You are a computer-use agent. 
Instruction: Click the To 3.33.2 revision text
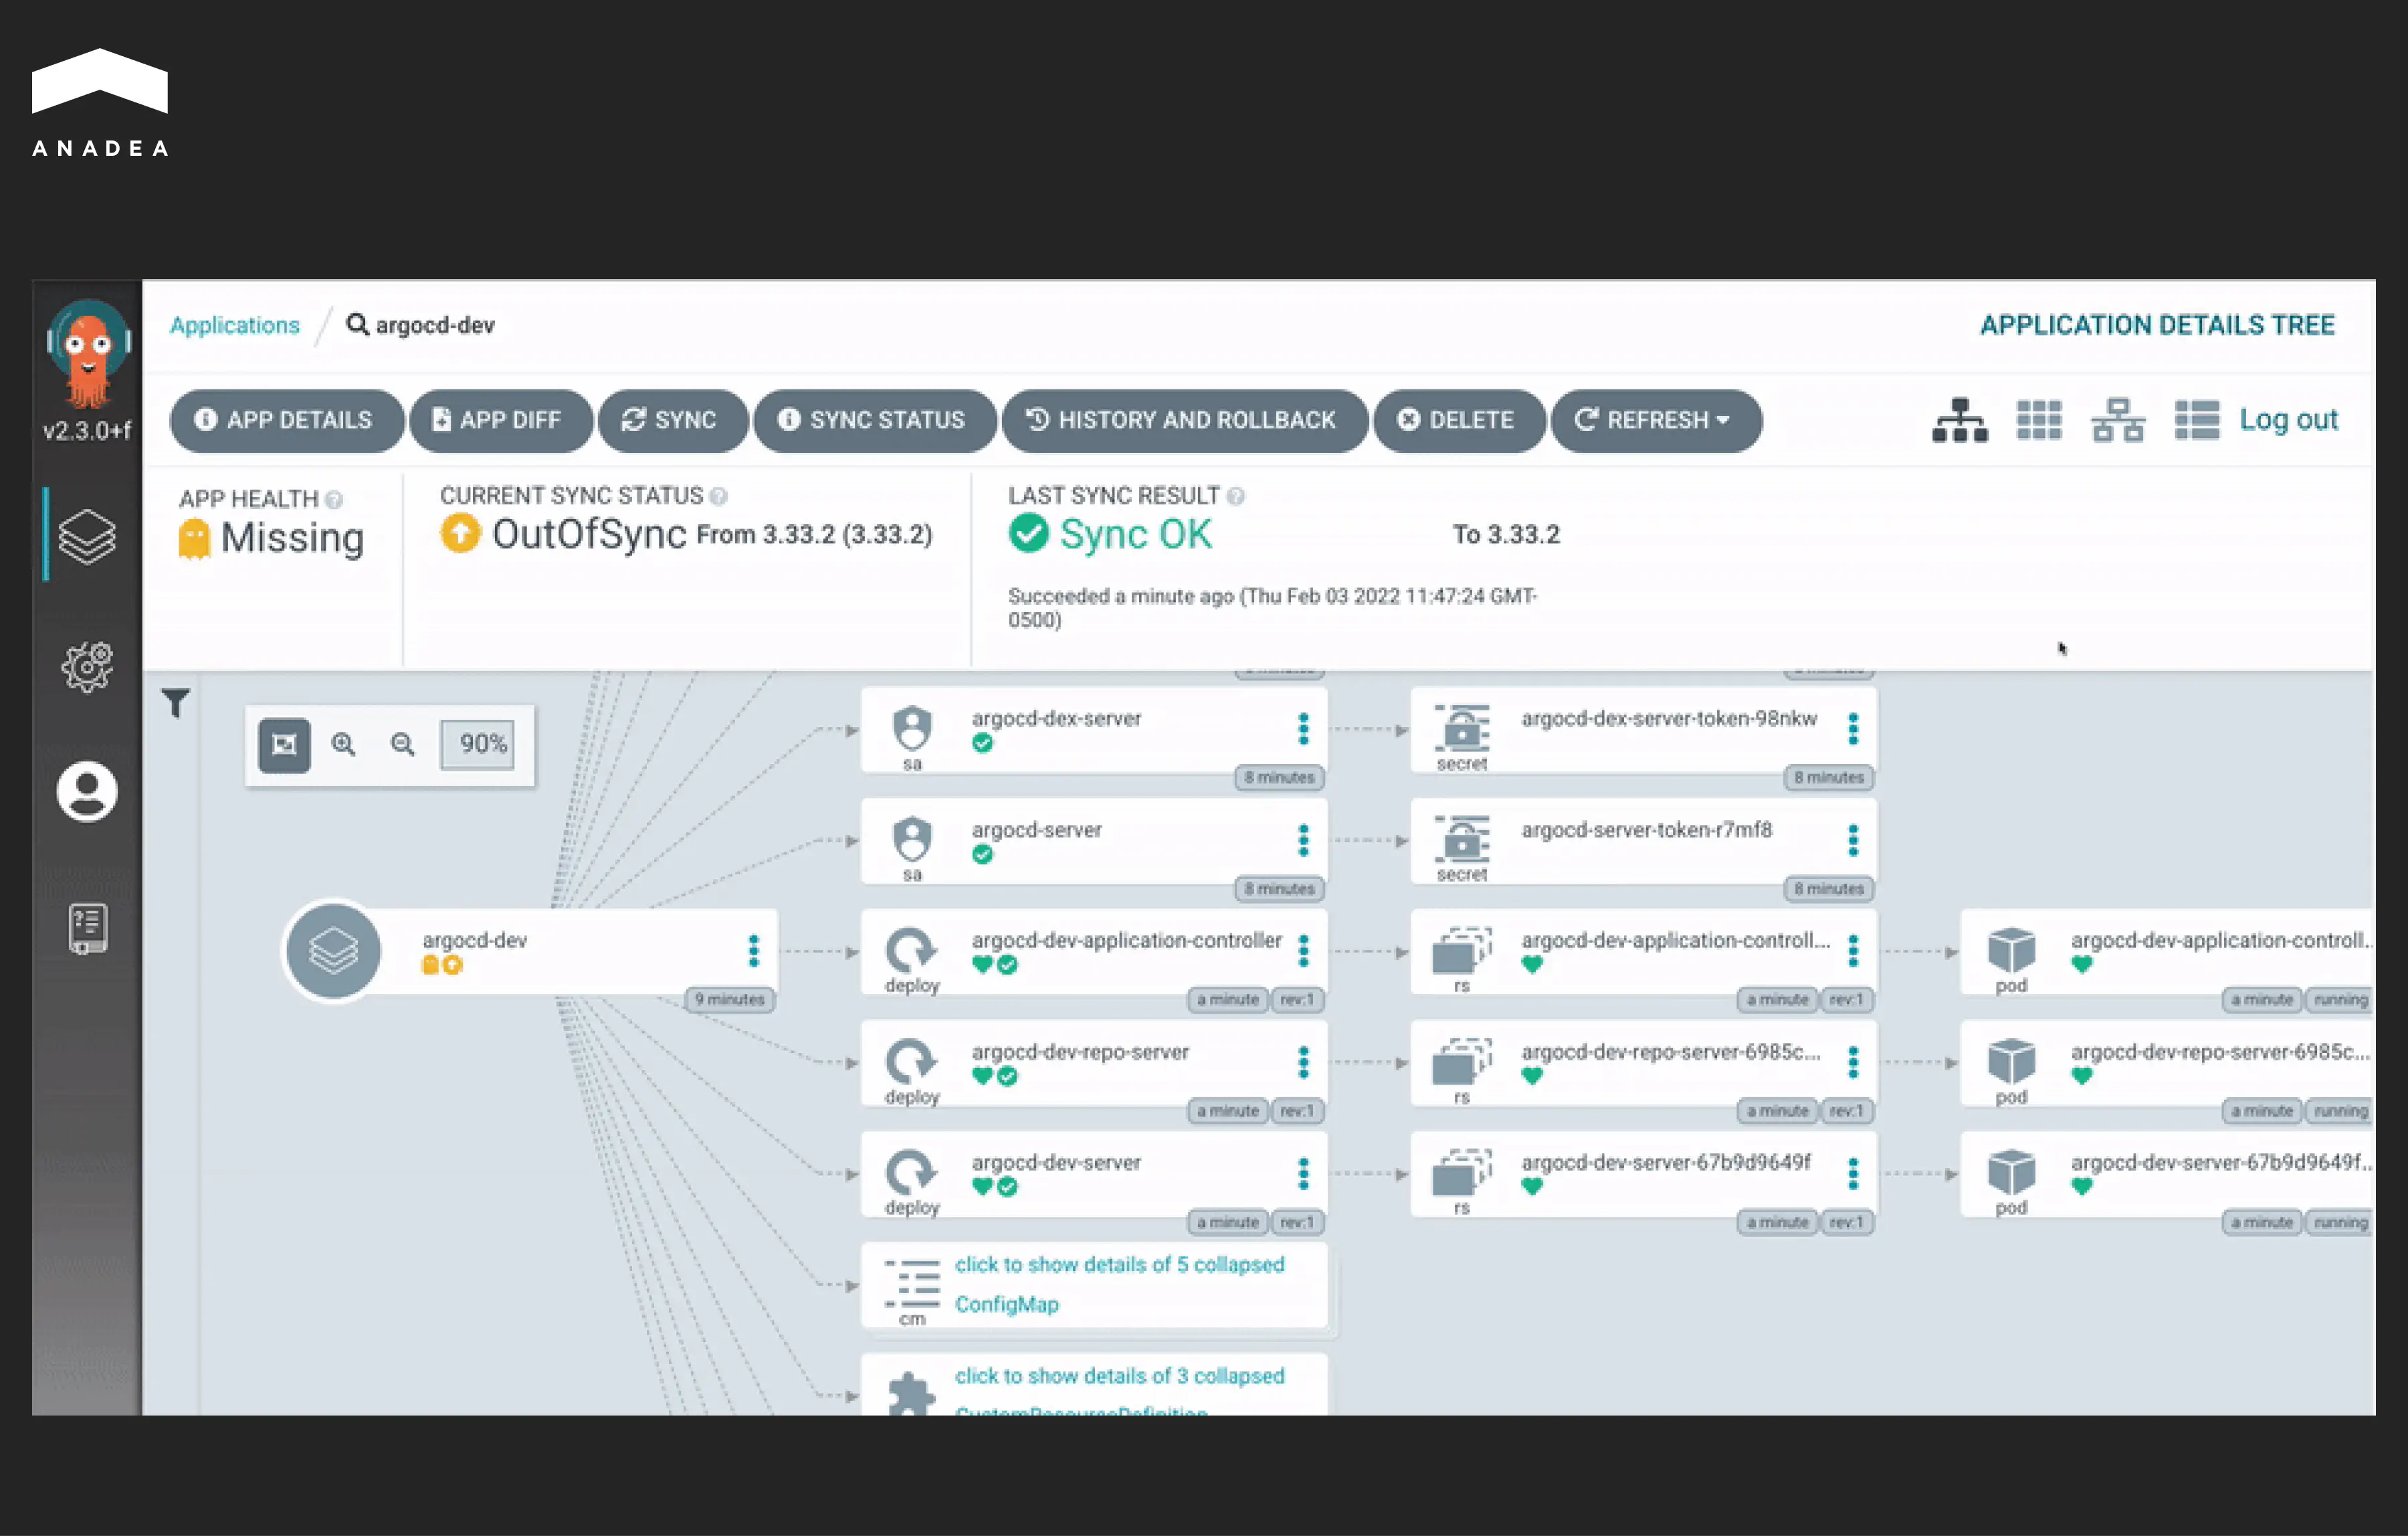[1506, 535]
